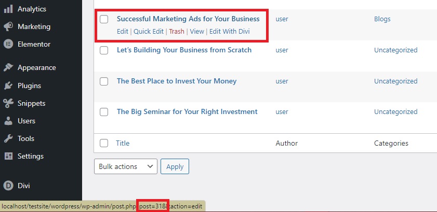This screenshot has height=212, width=437.
Task: Open the Analytics bar chart icon
Action: [x=8, y=9]
